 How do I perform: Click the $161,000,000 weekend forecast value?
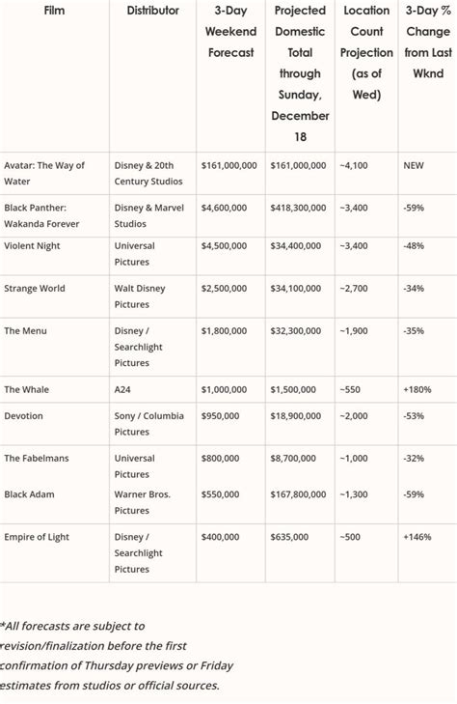[x=228, y=165]
